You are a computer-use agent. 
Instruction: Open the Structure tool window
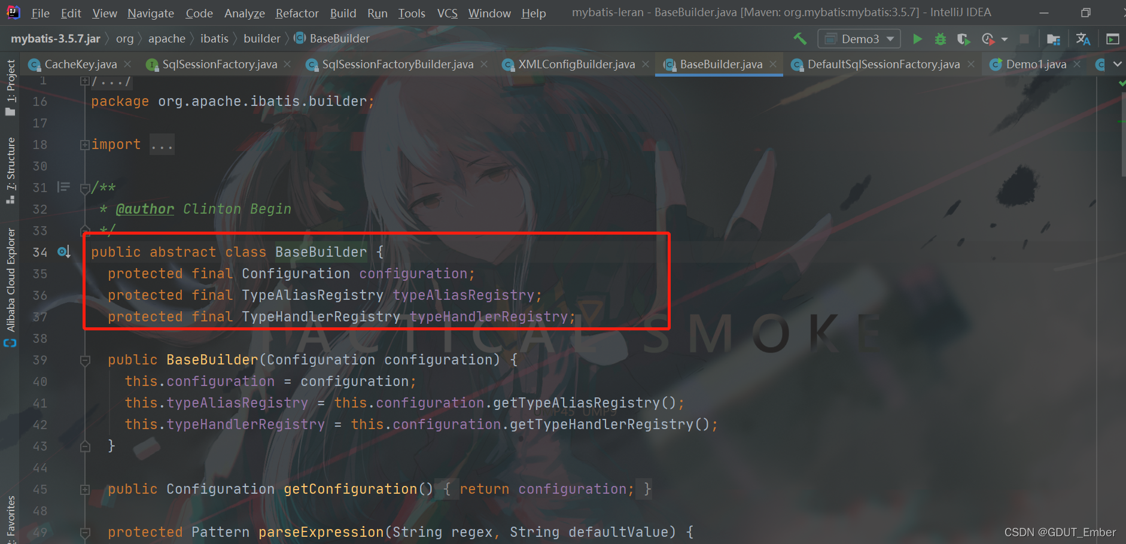point(10,171)
